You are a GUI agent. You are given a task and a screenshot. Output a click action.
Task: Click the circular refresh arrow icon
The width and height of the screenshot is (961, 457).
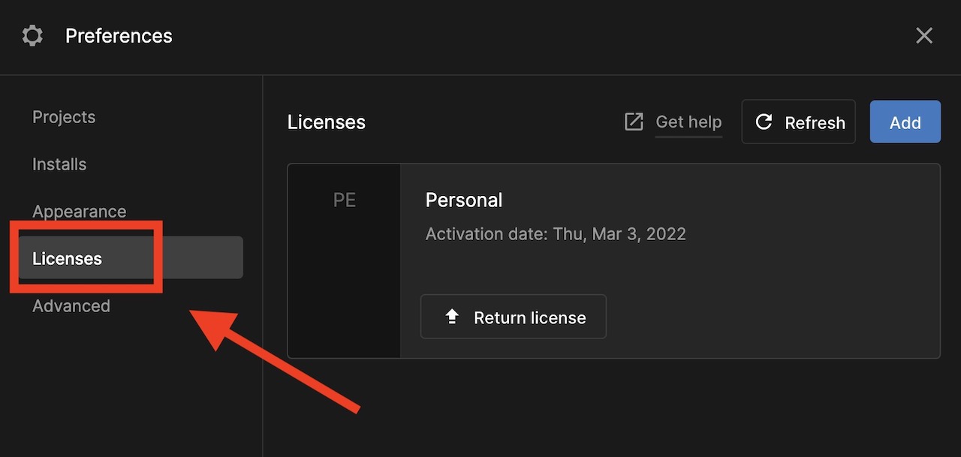(764, 122)
